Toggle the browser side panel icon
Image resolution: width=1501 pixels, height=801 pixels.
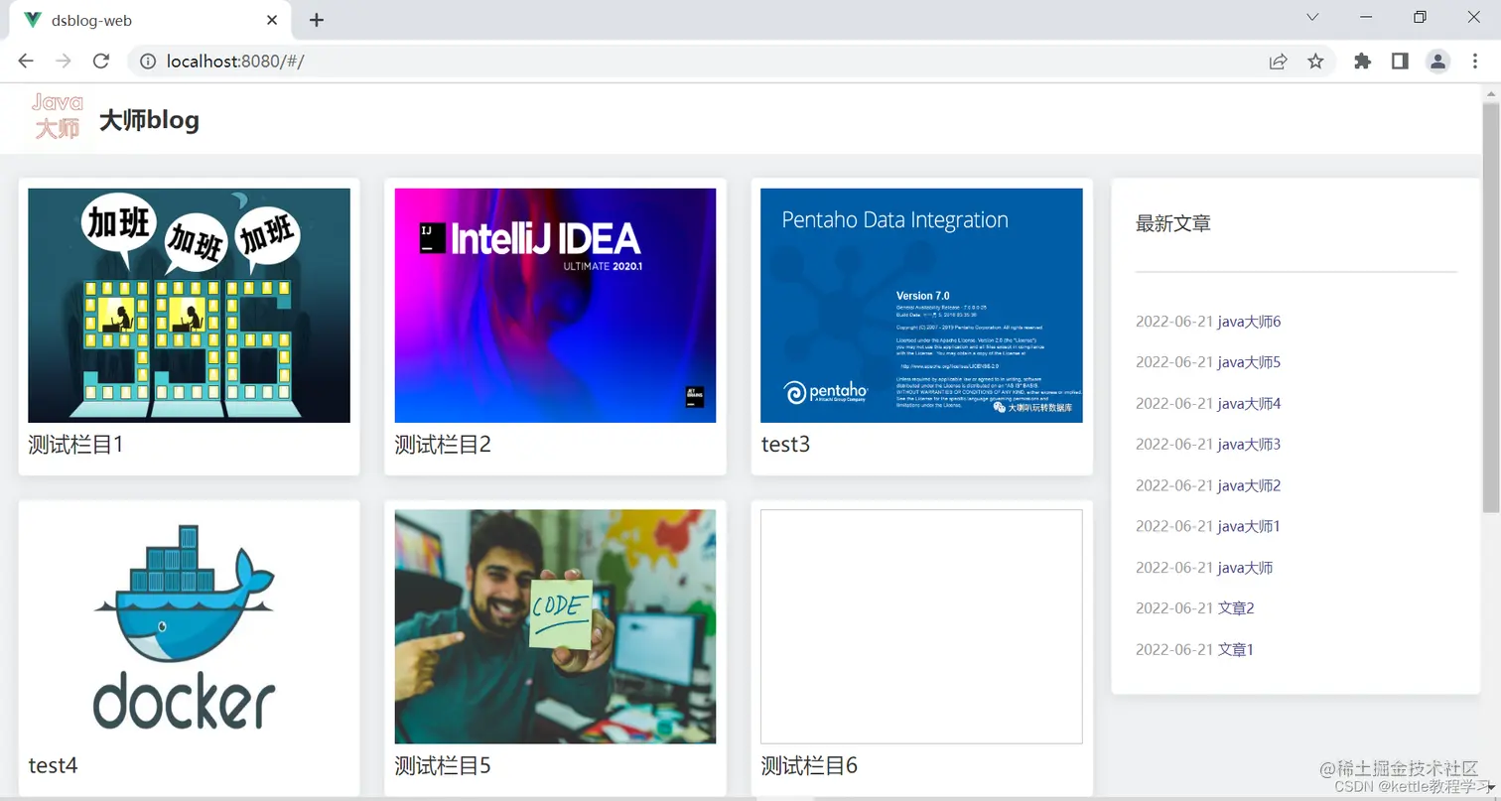point(1400,62)
